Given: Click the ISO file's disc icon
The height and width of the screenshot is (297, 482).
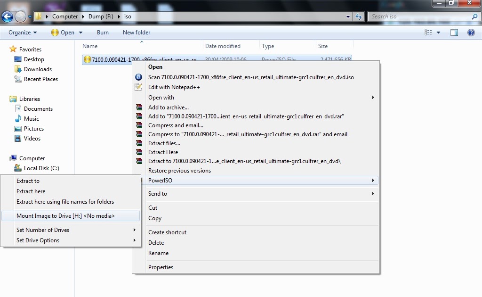Looking at the screenshot, I should [x=87, y=59].
